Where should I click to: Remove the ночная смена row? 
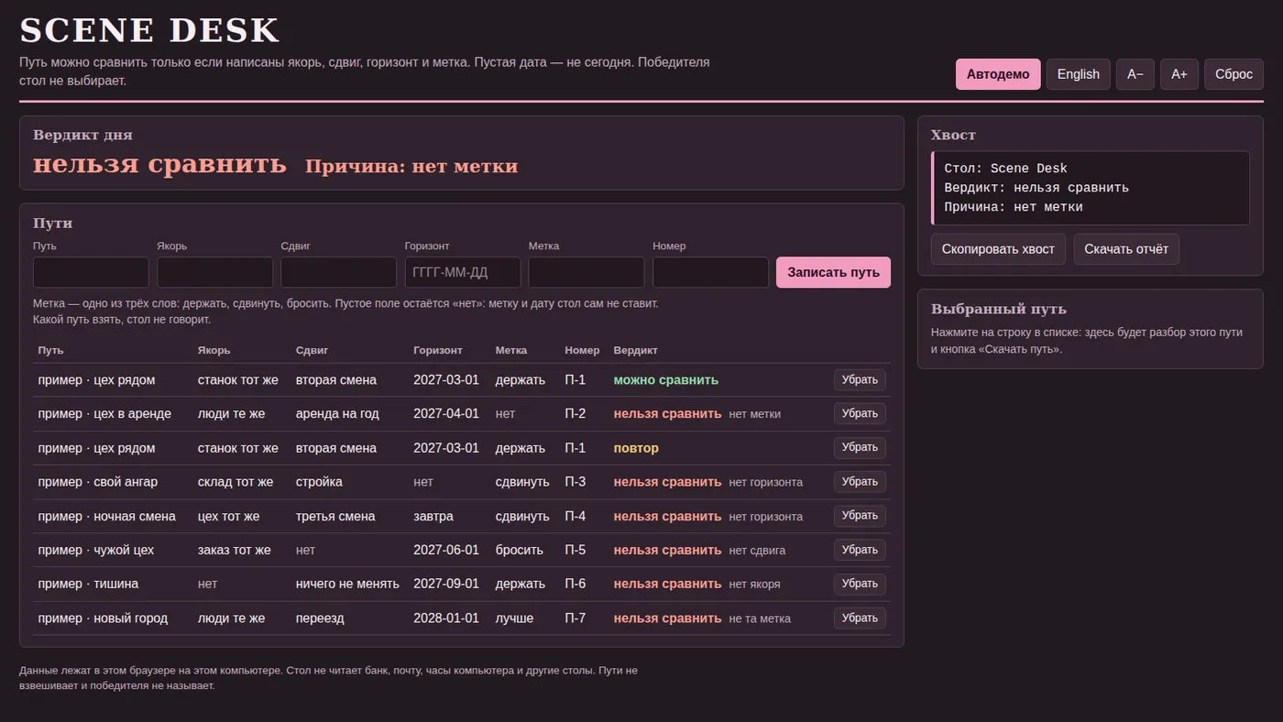tap(860, 516)
